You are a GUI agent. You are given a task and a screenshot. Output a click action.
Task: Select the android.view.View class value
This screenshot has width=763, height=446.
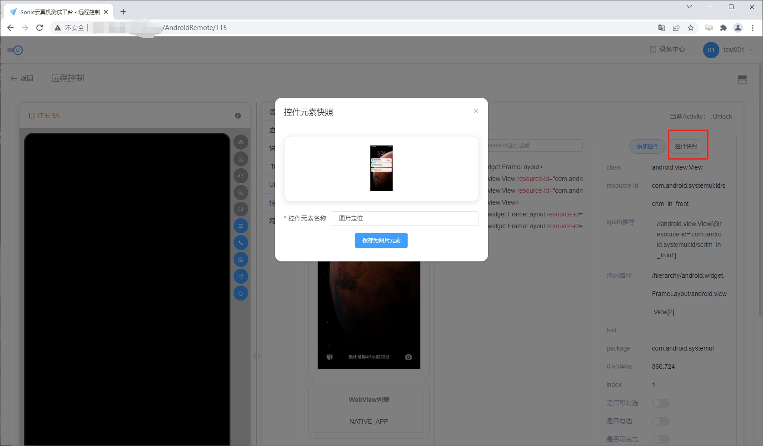677,168
